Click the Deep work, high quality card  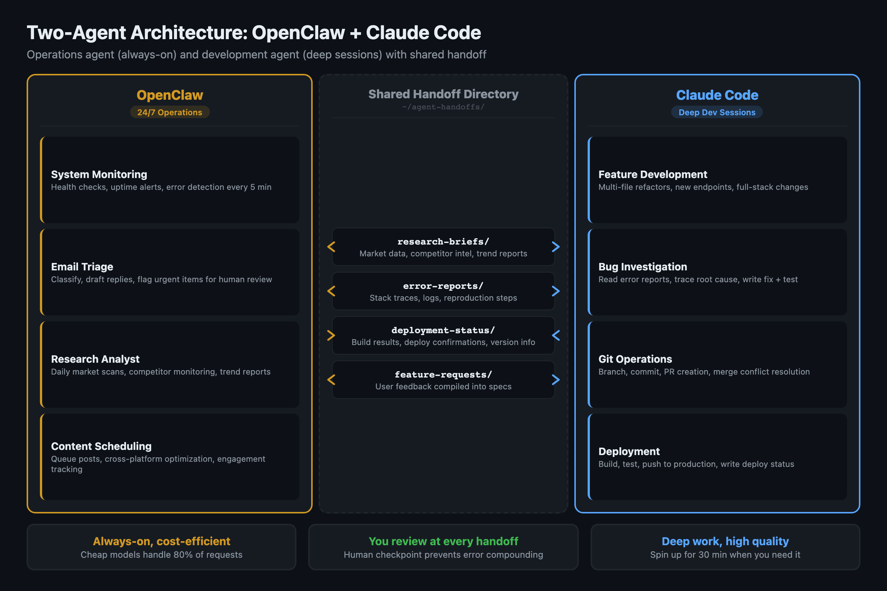click(725, 547)
